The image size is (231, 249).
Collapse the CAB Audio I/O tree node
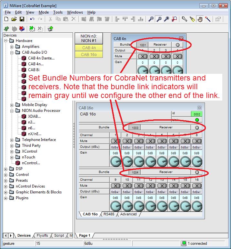(x=12, y=52)
